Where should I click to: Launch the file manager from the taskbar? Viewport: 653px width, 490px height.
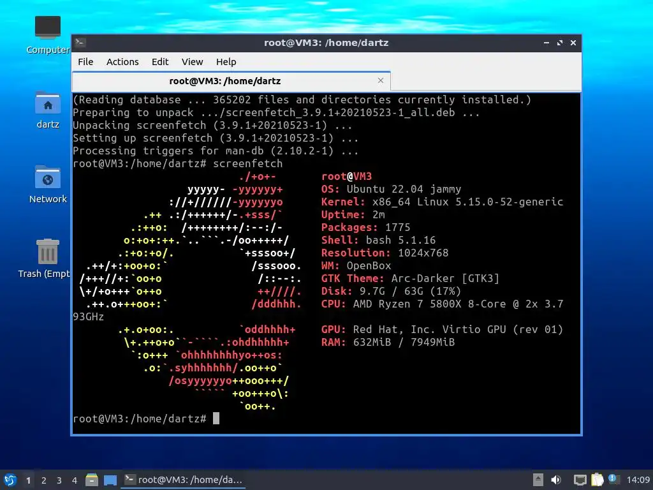click(92, 480)
